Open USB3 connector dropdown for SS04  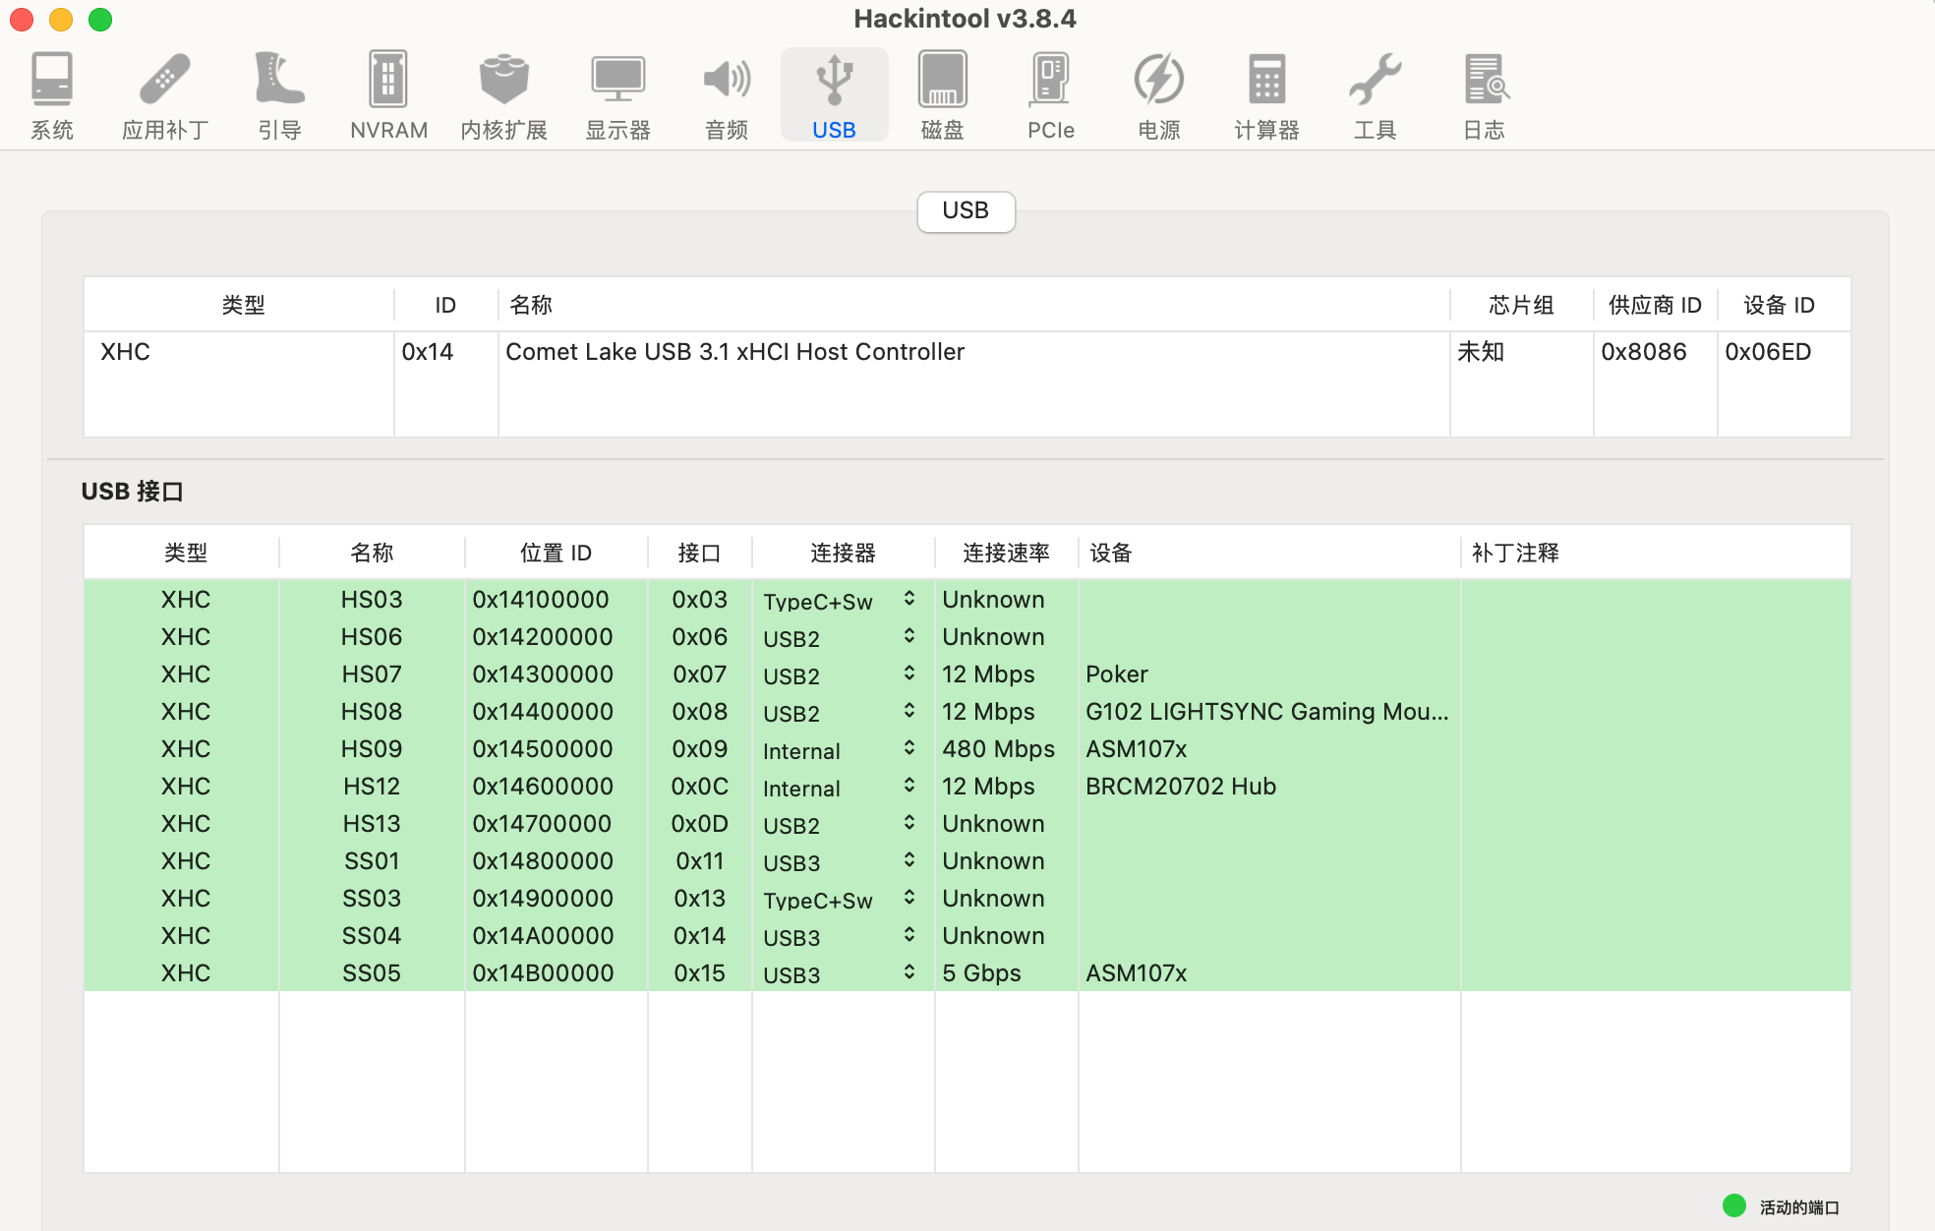click(x=842, y=936)
